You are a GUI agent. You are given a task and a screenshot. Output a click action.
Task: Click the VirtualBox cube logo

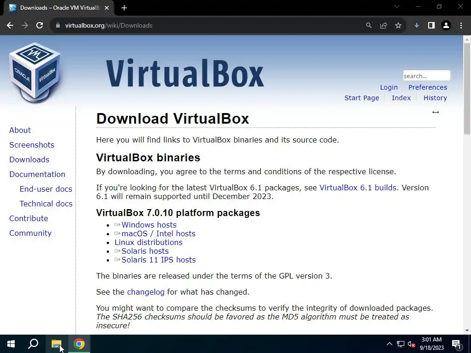35,72
